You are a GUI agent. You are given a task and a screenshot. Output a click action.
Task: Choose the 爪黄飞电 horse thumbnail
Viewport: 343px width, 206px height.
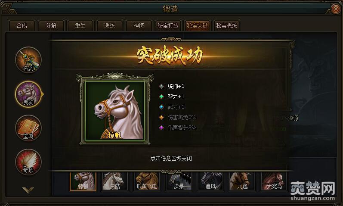tap(147, 181)
